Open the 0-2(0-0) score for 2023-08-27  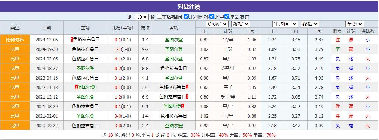point(123,68)
